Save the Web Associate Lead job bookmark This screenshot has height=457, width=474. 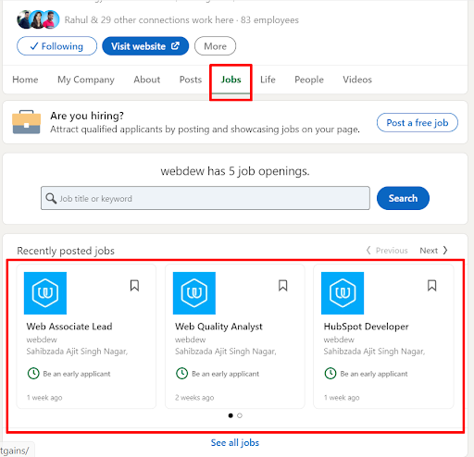click(134, 286)
